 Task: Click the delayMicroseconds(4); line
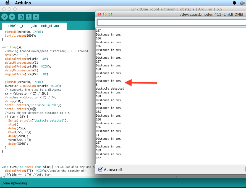(x=22, y=70)
